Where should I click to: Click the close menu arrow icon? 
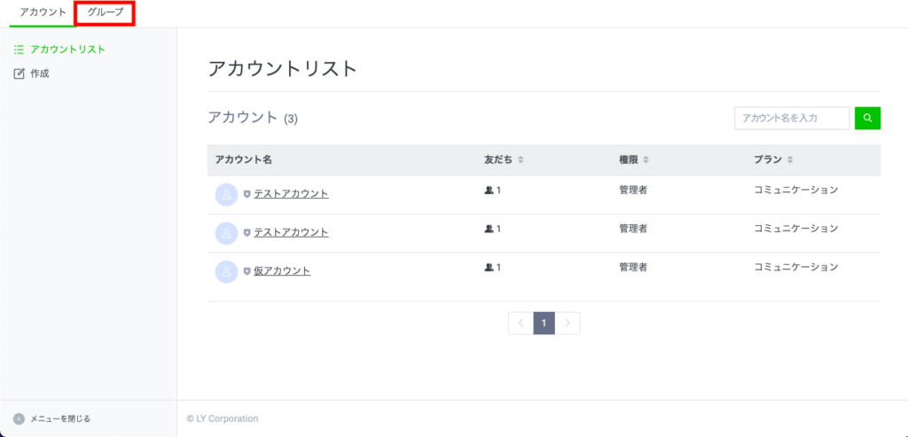click(19, 418)
